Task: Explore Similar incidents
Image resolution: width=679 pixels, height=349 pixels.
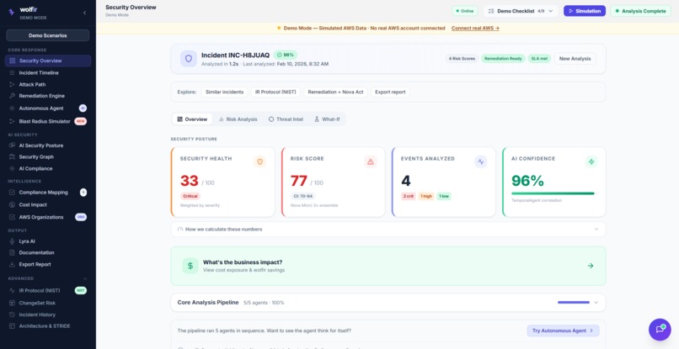Action: coord(224,93)
